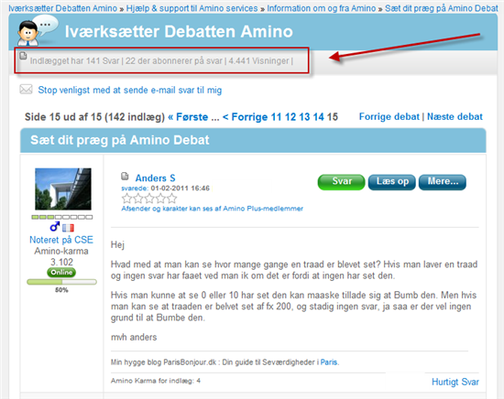Open Hjælp & support til Amino services breadcrumb
Screen dimensions: 504x399
[x=192, y=8]
